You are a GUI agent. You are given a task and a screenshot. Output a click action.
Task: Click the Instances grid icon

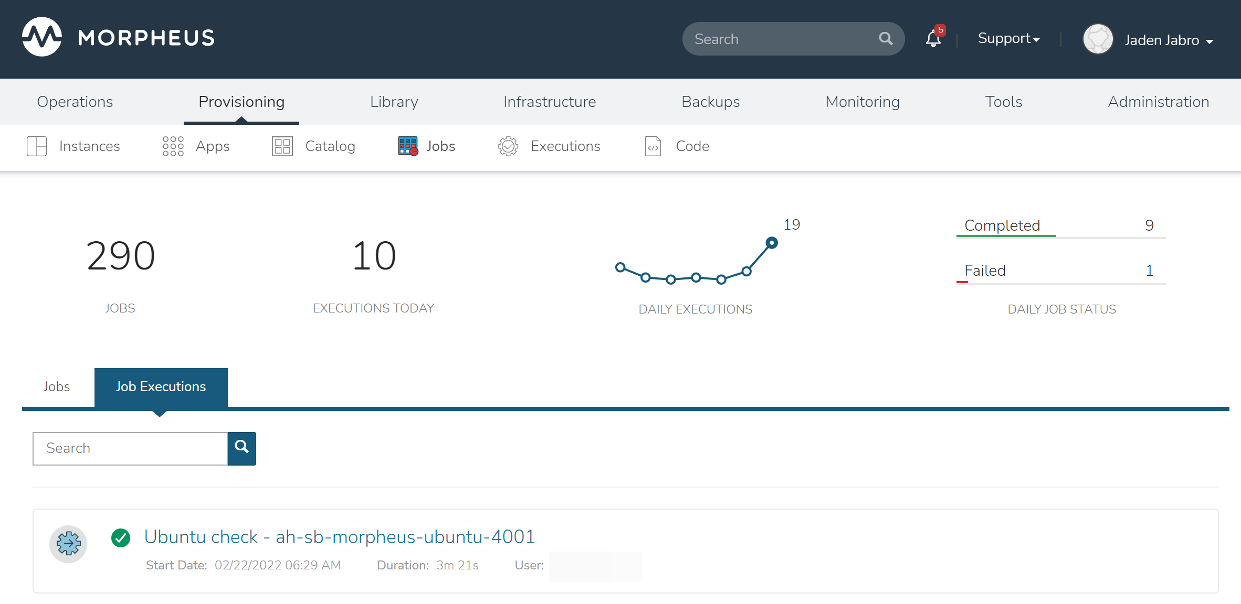37,146
